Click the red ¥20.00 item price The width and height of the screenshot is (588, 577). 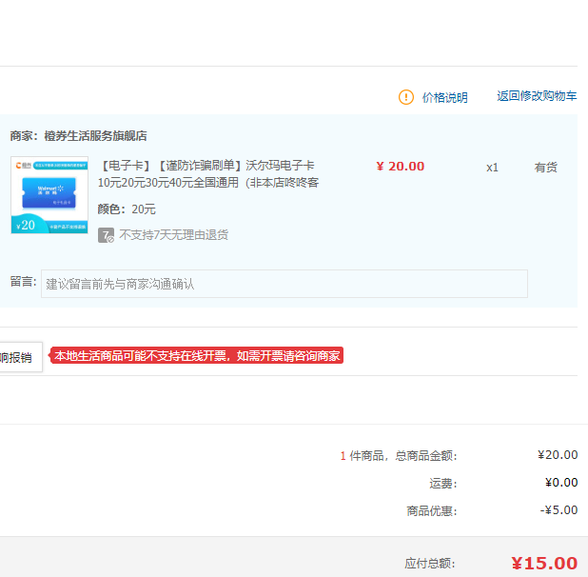pos(401,167)
